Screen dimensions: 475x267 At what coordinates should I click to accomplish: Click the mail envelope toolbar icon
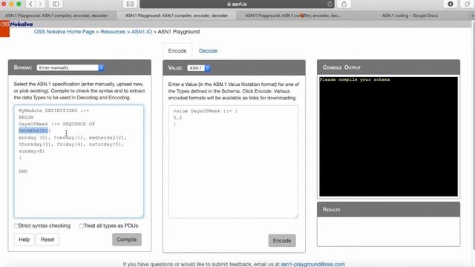coord(130,4)
